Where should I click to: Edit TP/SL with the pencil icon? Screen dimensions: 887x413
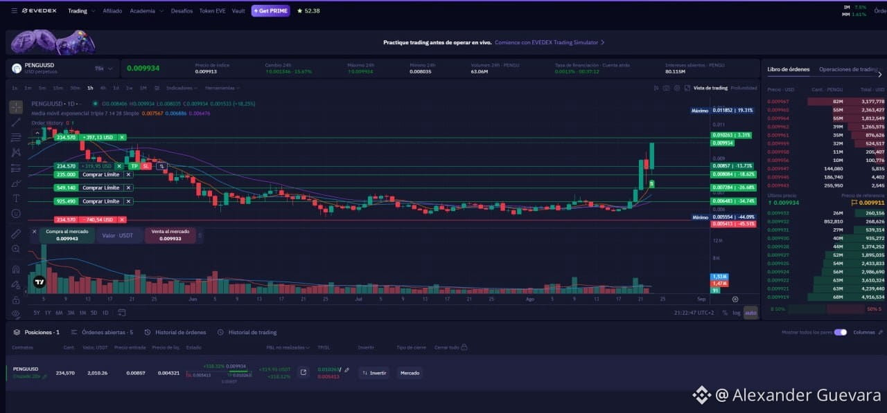346,370
